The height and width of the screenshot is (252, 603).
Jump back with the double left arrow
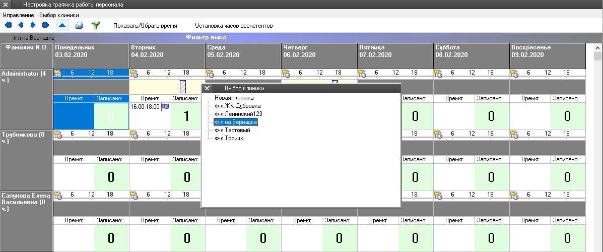click(x=8, y=25)
